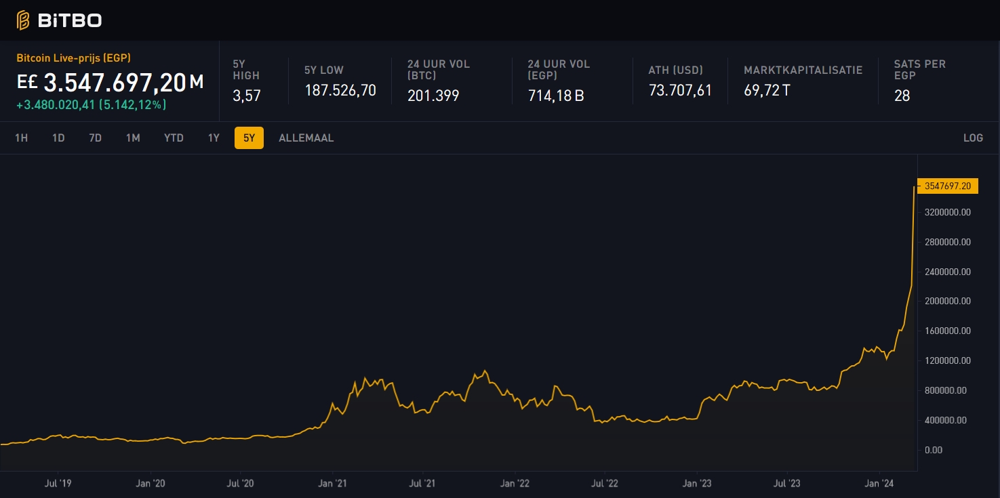1000x498 pixels.
Task: Click the Jul '23 date label
Action: coord(787,483)
